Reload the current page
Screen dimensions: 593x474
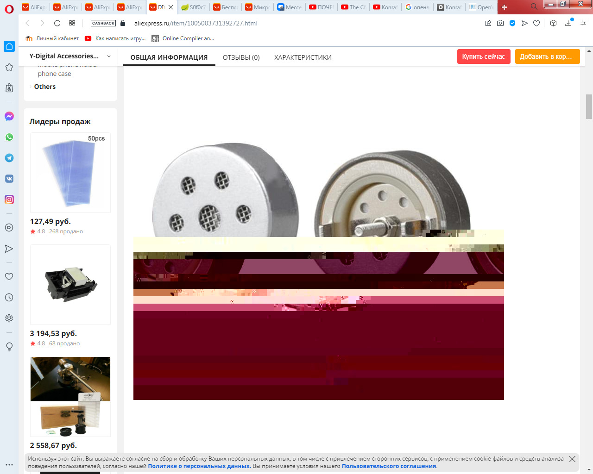[x=57, y=23]
